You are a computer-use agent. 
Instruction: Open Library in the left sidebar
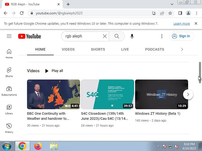pyautogui.click(x=9, y=110)
